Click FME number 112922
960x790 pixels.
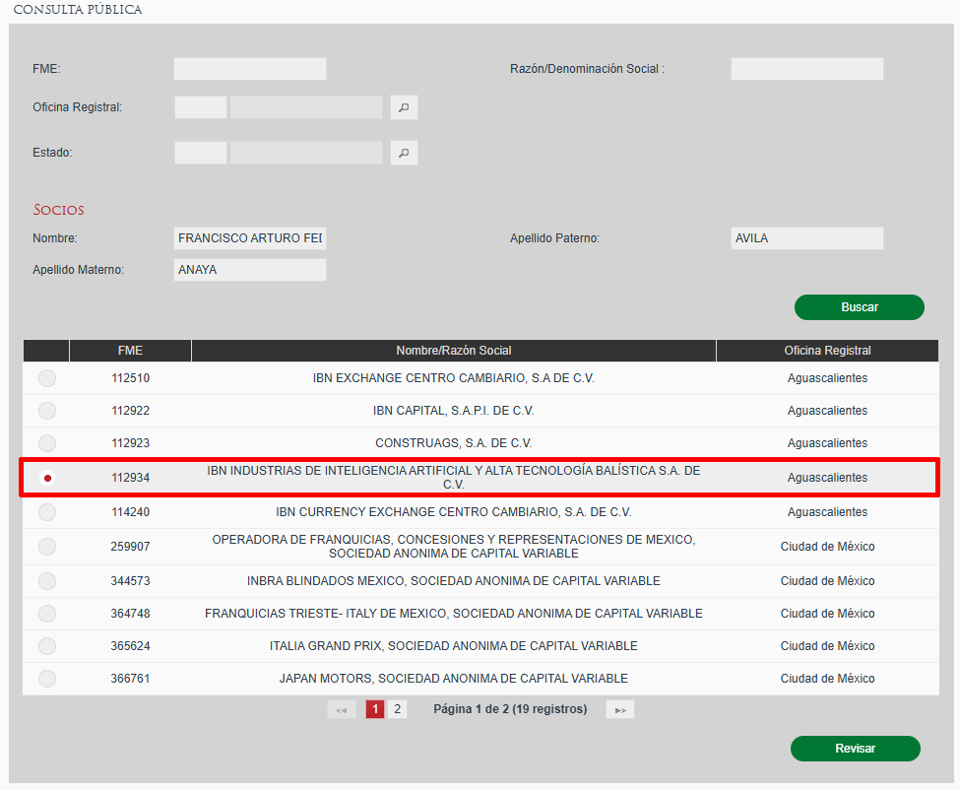point(130,411)
